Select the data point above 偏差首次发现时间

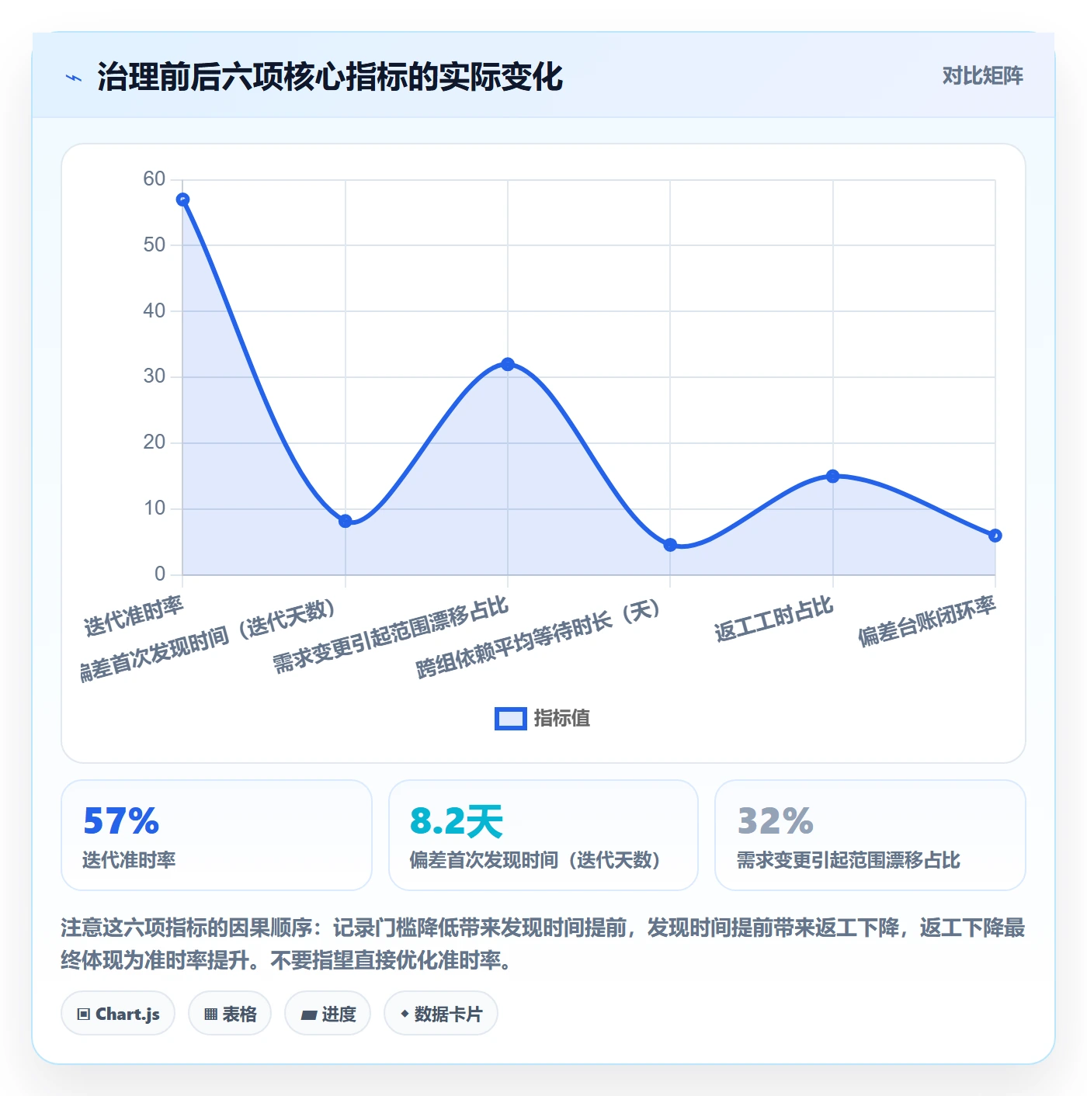click(x=346, y=521)
